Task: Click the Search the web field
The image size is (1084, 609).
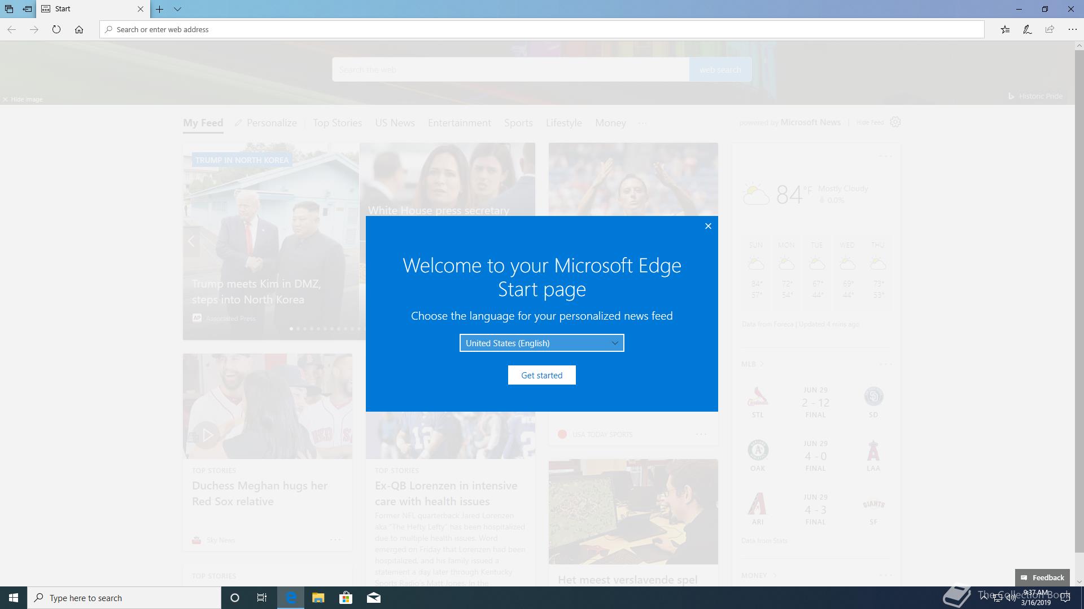Action: tap(510, 69)
